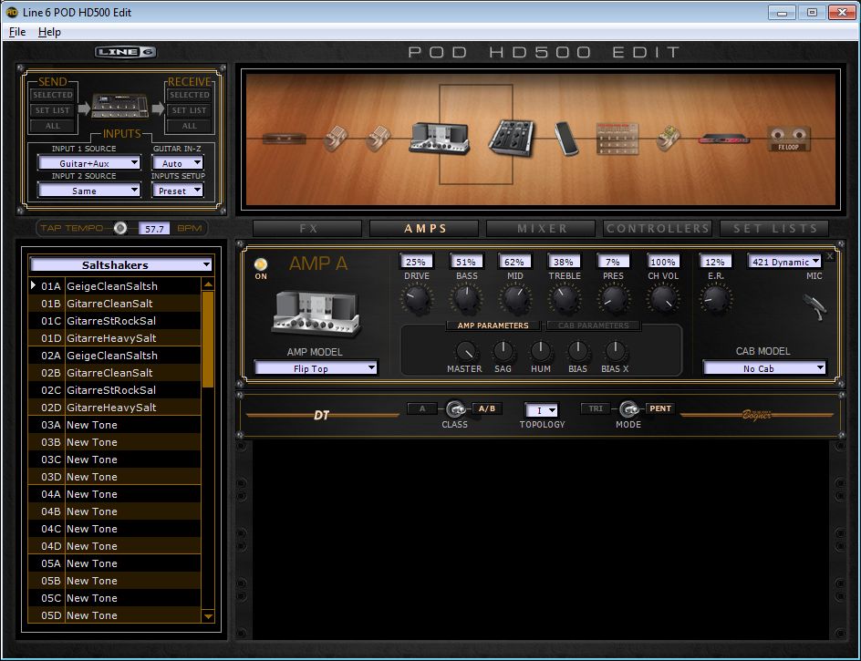This screenshot has height=661, width=861.
Task: Click the TREBLE knob
Action: click(x=565, y=299)
